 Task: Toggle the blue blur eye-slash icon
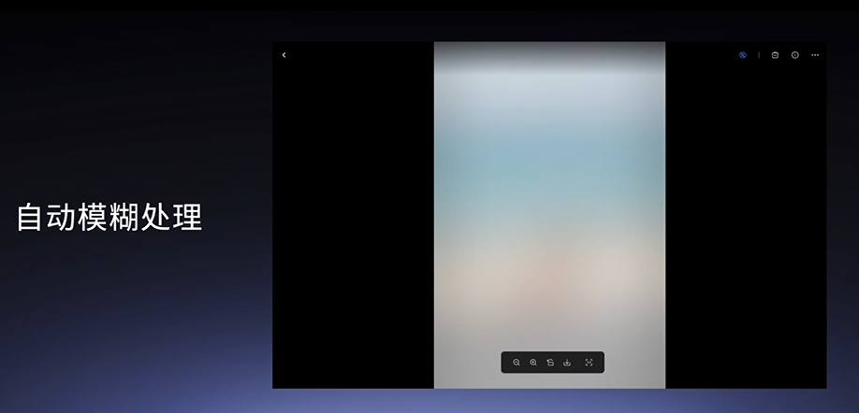point(743,55)
